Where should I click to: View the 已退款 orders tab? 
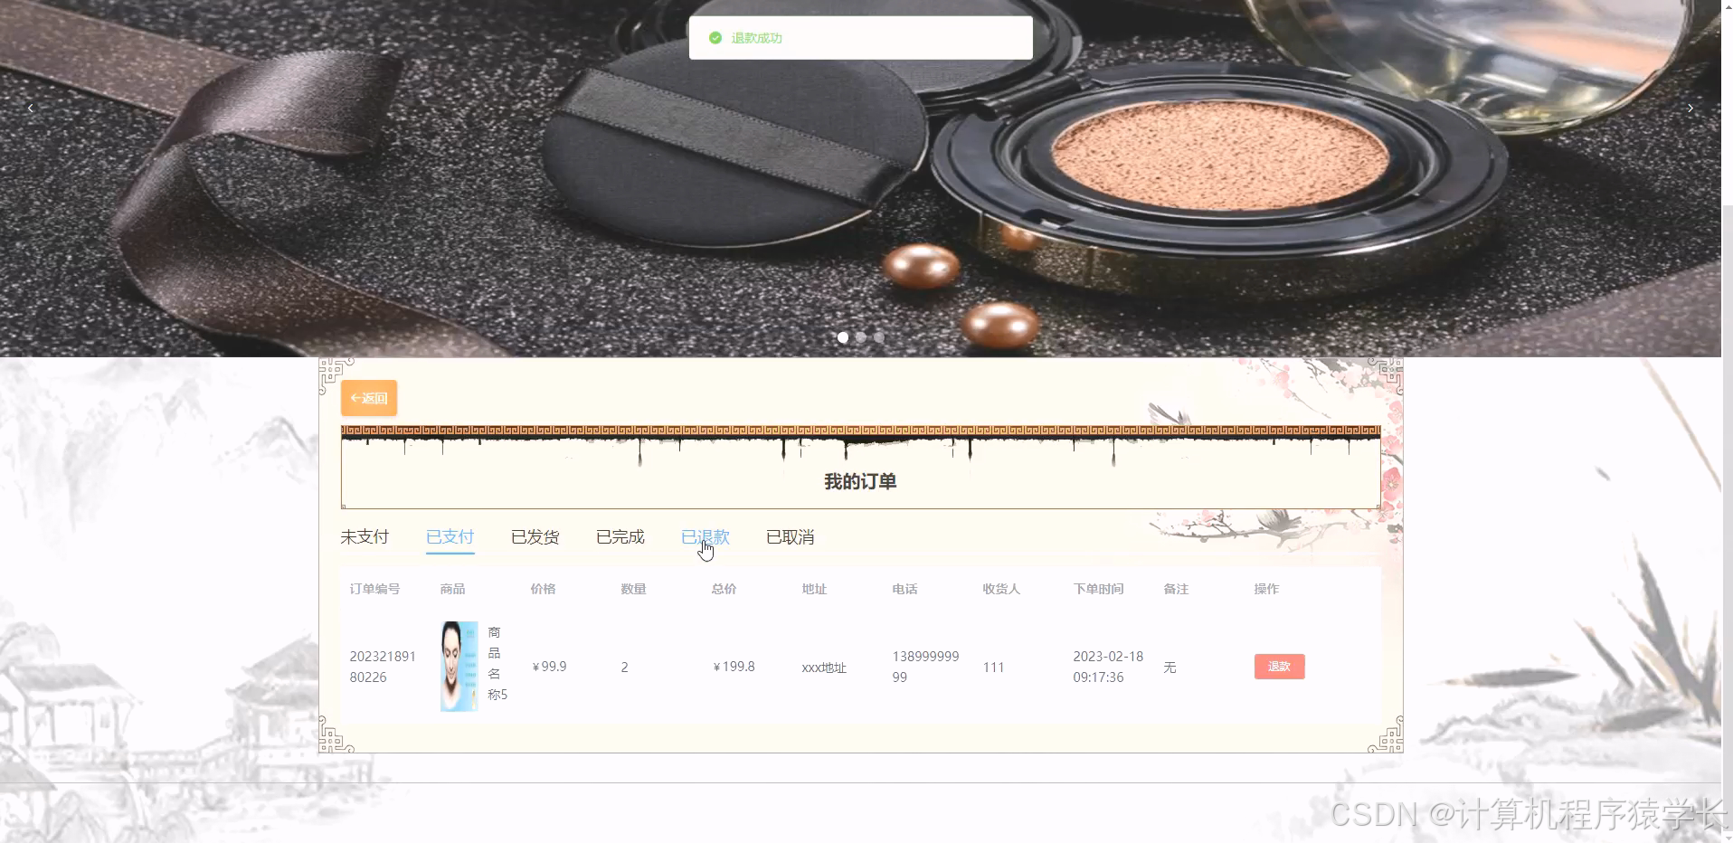tap(706, 537)
